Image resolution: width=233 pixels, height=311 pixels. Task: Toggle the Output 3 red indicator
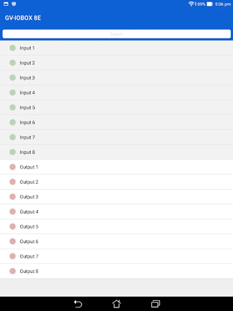click(13, 197)
